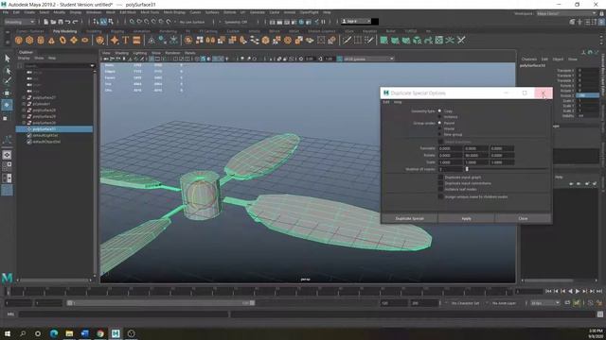Image resolution: width=606 pixels, height=340 pixels.
Task: Open the UV editor green shelf icon
Action: click(439, 40)
